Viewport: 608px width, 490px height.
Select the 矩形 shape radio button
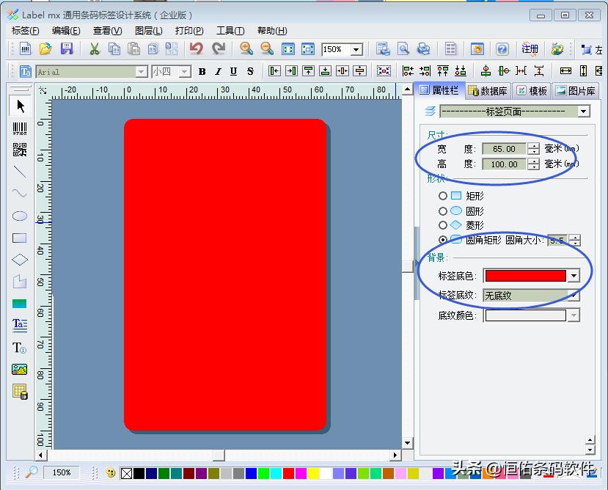(x=444, y=196)
